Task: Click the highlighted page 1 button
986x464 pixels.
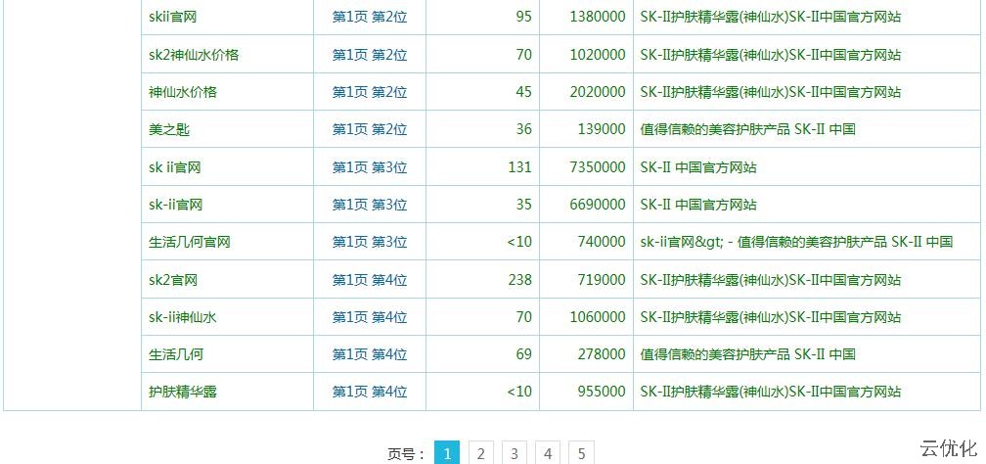Action: point(446,453)
